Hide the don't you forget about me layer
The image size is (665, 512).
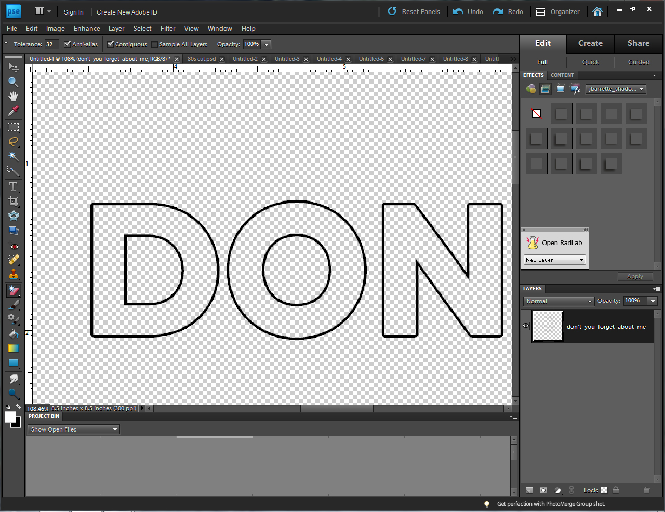[x=525, y=326]
